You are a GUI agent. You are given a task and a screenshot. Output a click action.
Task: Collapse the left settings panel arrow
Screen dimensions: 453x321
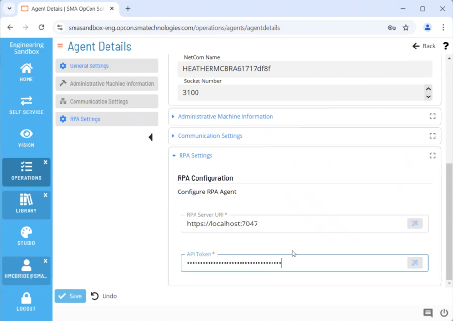coord(151,137)
